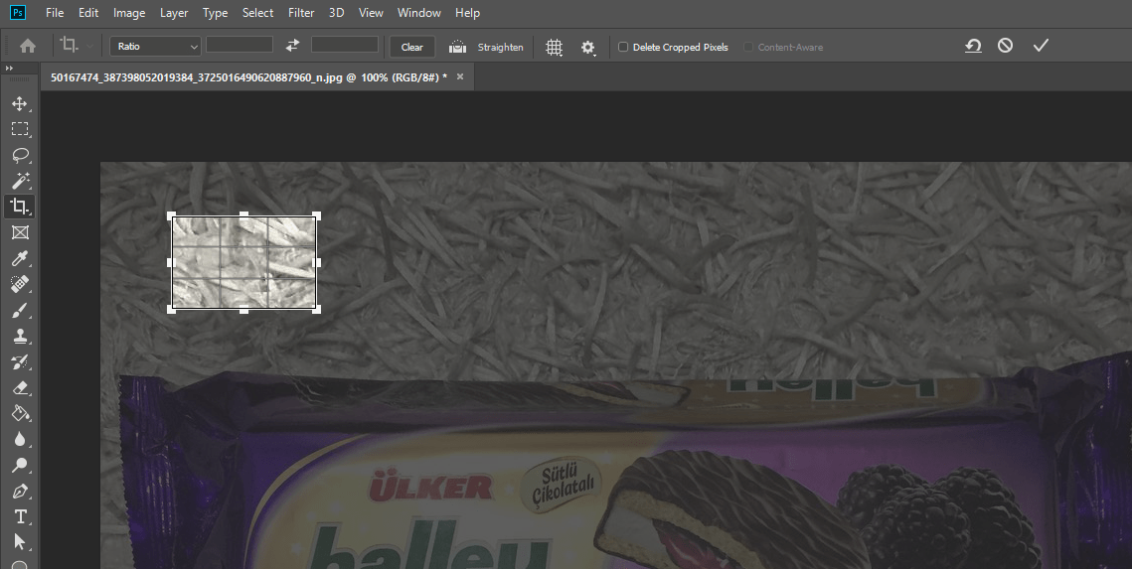Viewport: 1132px width, 569px height.
Task: Click the Straighten label button
Action: pos(500,47)
